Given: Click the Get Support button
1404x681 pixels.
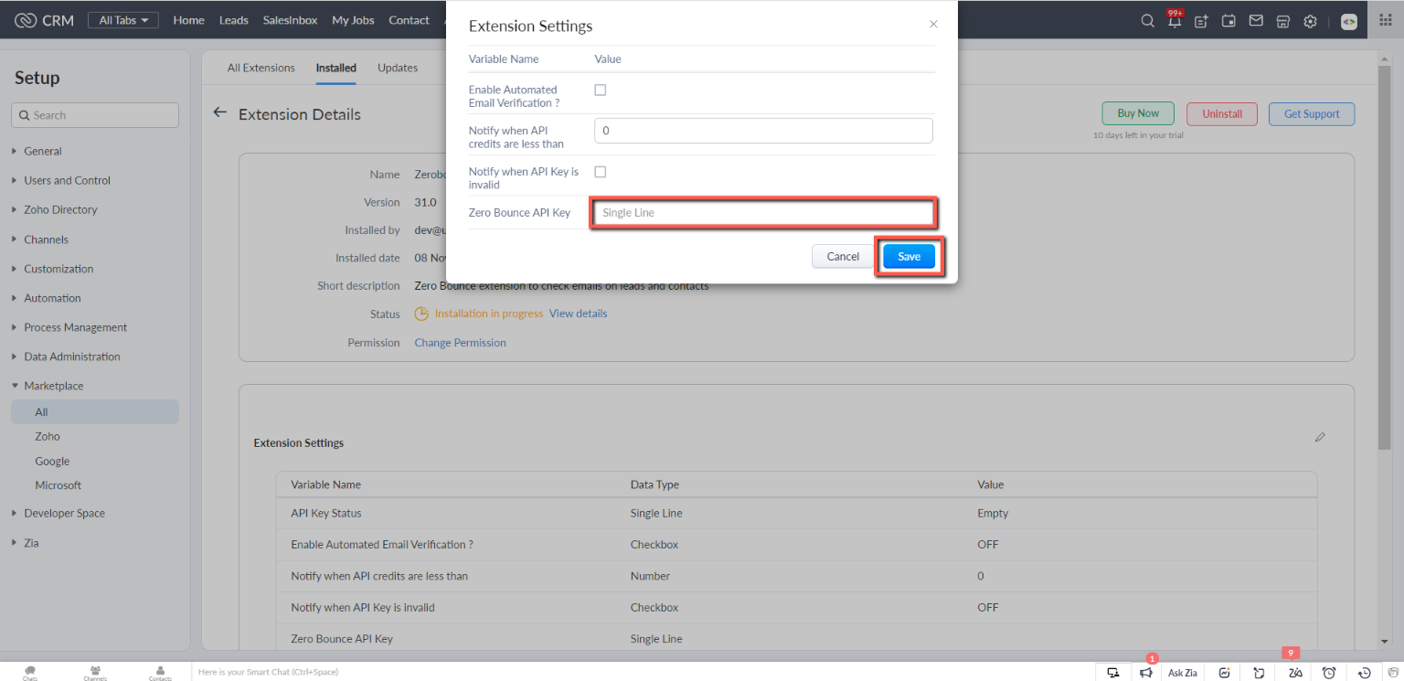Looking at the screenshot, I should click(x=1312, y=114).
